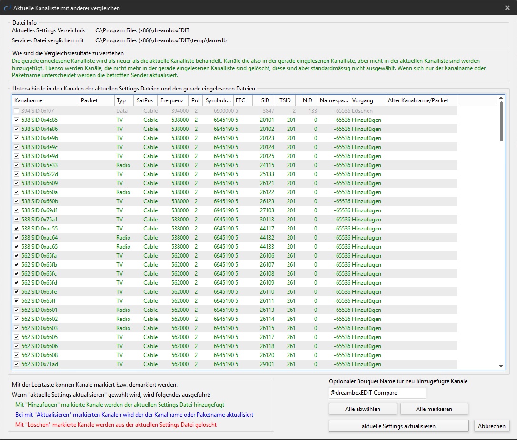This screenshot has height=440, width=517.
Task: Click the optional Bouquet name field
Action: (377, 393)
